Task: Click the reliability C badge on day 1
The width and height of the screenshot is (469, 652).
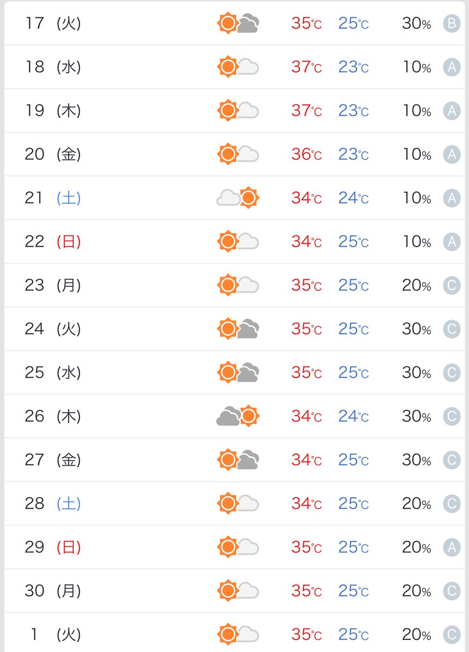Action: [452, 634]
